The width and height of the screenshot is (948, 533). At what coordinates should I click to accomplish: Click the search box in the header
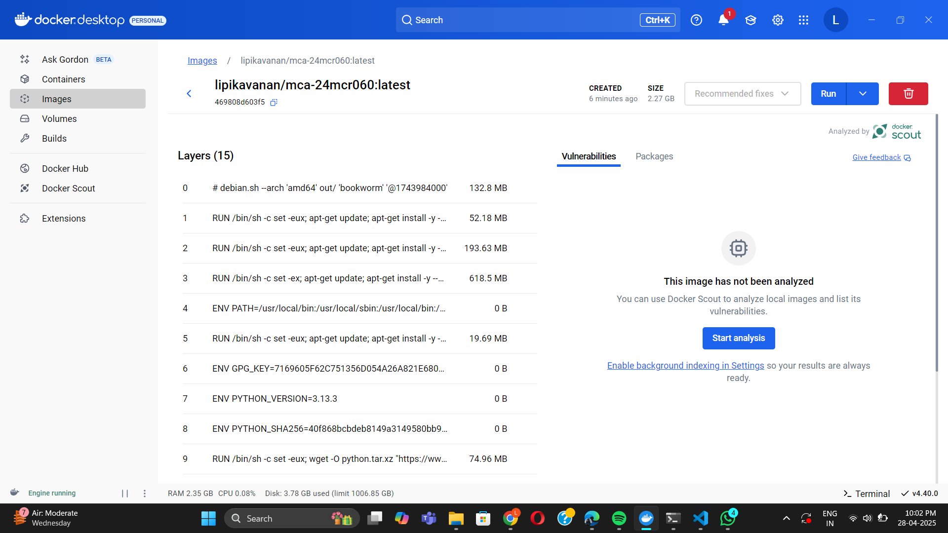coord(538,20)
